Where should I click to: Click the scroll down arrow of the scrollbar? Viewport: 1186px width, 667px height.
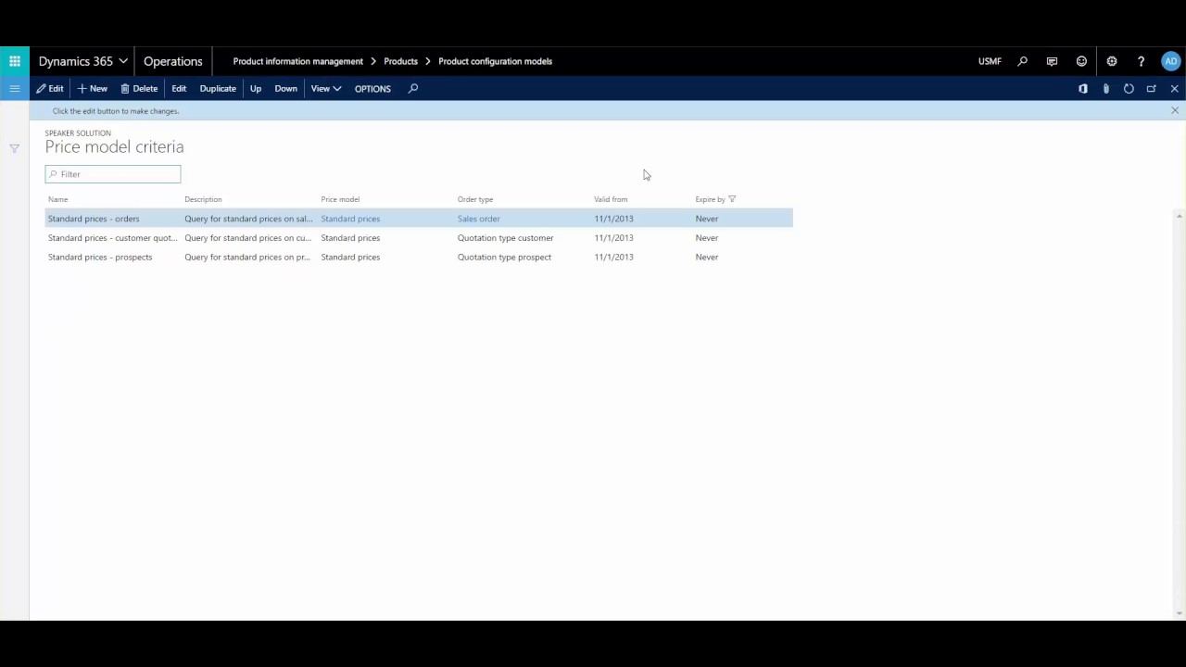tap(1179, 613)
